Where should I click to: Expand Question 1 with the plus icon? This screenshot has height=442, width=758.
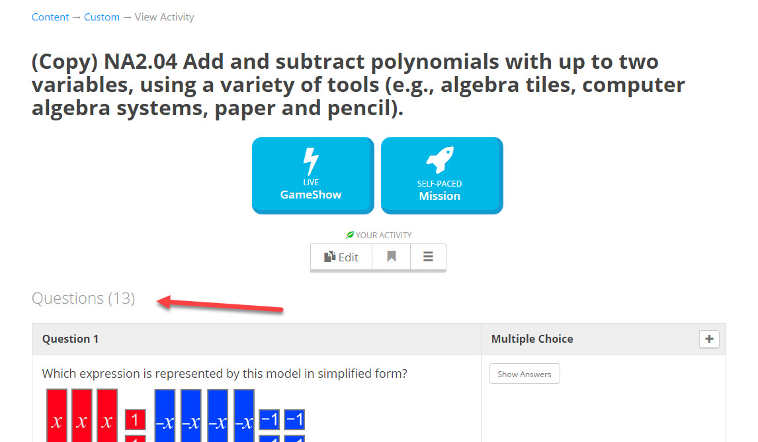point(709,339)
